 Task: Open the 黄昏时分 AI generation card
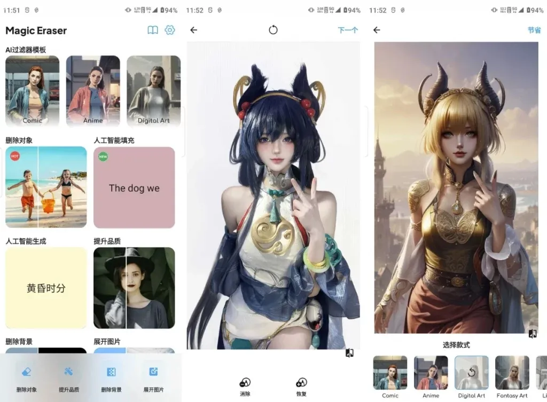click(x=46, y=288)
